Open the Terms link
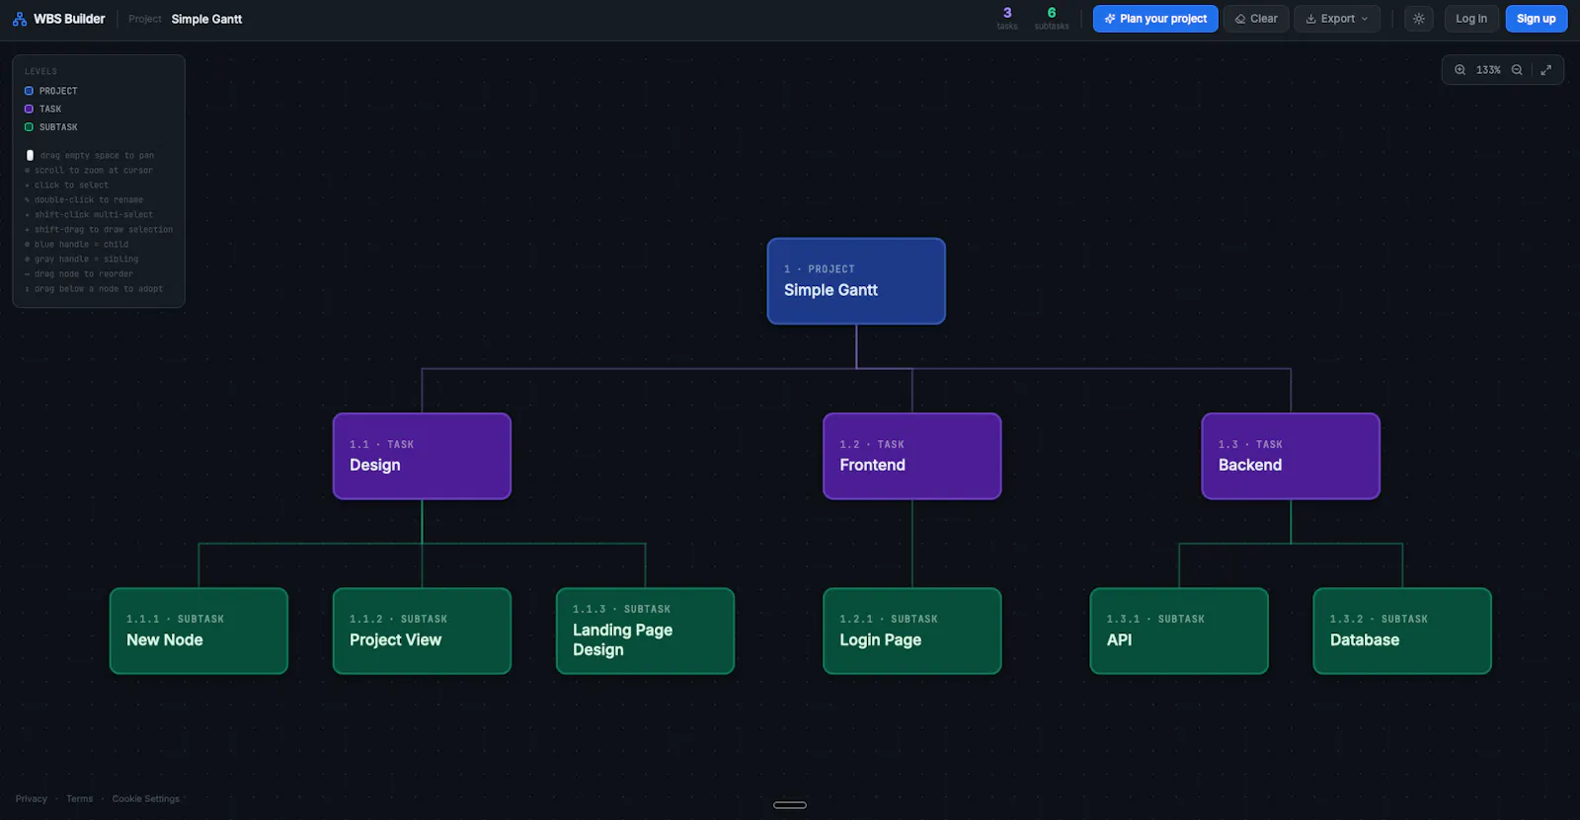Viewport: 1580px width, 820px height. 80,799
